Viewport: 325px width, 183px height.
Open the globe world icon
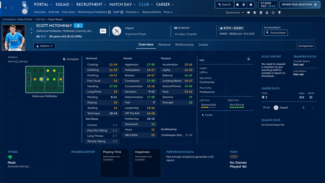point(244,5)
